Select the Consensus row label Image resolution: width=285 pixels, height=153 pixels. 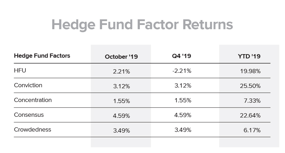click(x=29, y=115)
